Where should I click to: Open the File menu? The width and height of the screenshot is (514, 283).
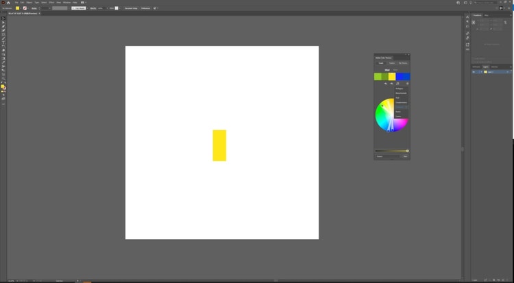tap(16, 2)
